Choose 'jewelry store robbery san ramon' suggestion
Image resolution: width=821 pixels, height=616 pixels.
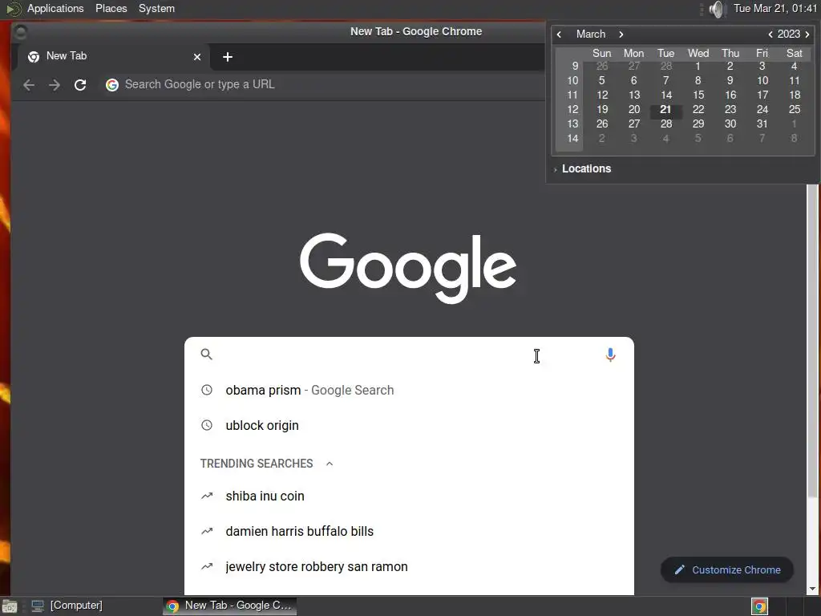tap(409, 567)
